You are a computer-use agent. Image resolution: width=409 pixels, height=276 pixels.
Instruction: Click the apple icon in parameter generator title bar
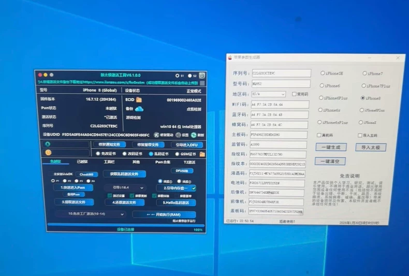[x=230, y=57]
